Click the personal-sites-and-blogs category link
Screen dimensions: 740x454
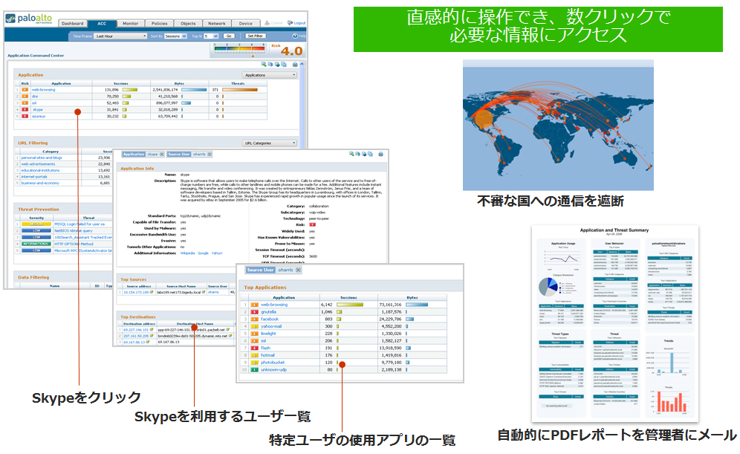tap(42, 158)
